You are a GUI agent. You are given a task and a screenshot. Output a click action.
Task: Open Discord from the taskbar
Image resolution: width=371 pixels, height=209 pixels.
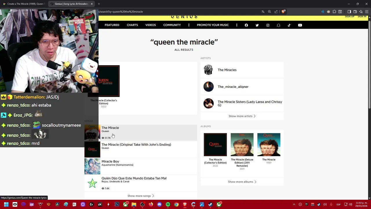click(x=159, y=204)
